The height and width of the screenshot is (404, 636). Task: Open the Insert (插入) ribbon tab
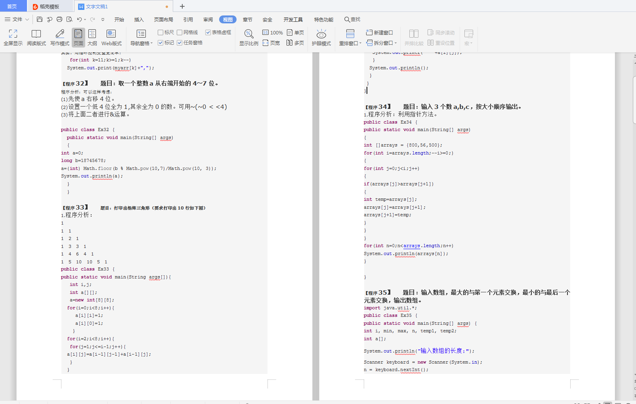139,19
